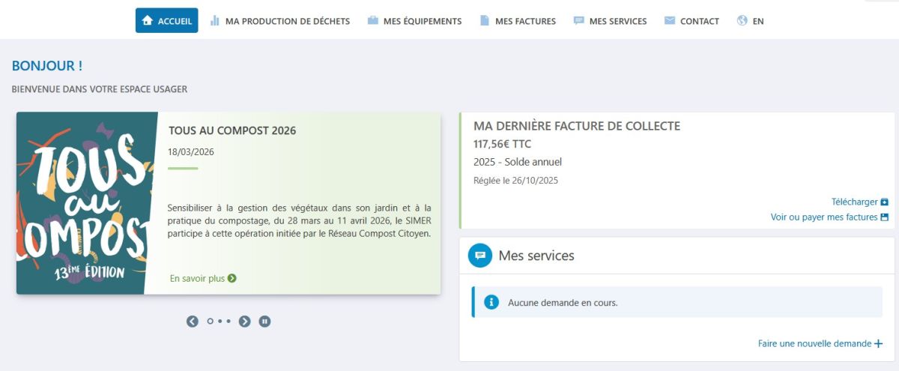Click the blue info icon in the no-request notice
The width and height of the screenshot is (899, 371).
491,302
